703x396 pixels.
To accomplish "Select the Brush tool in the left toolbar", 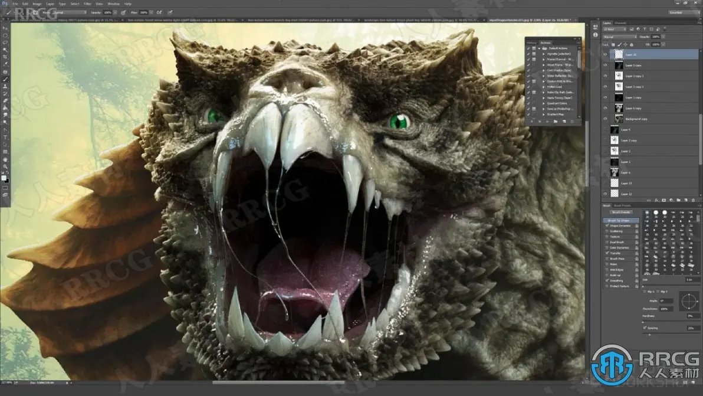I will click(5, 80).
